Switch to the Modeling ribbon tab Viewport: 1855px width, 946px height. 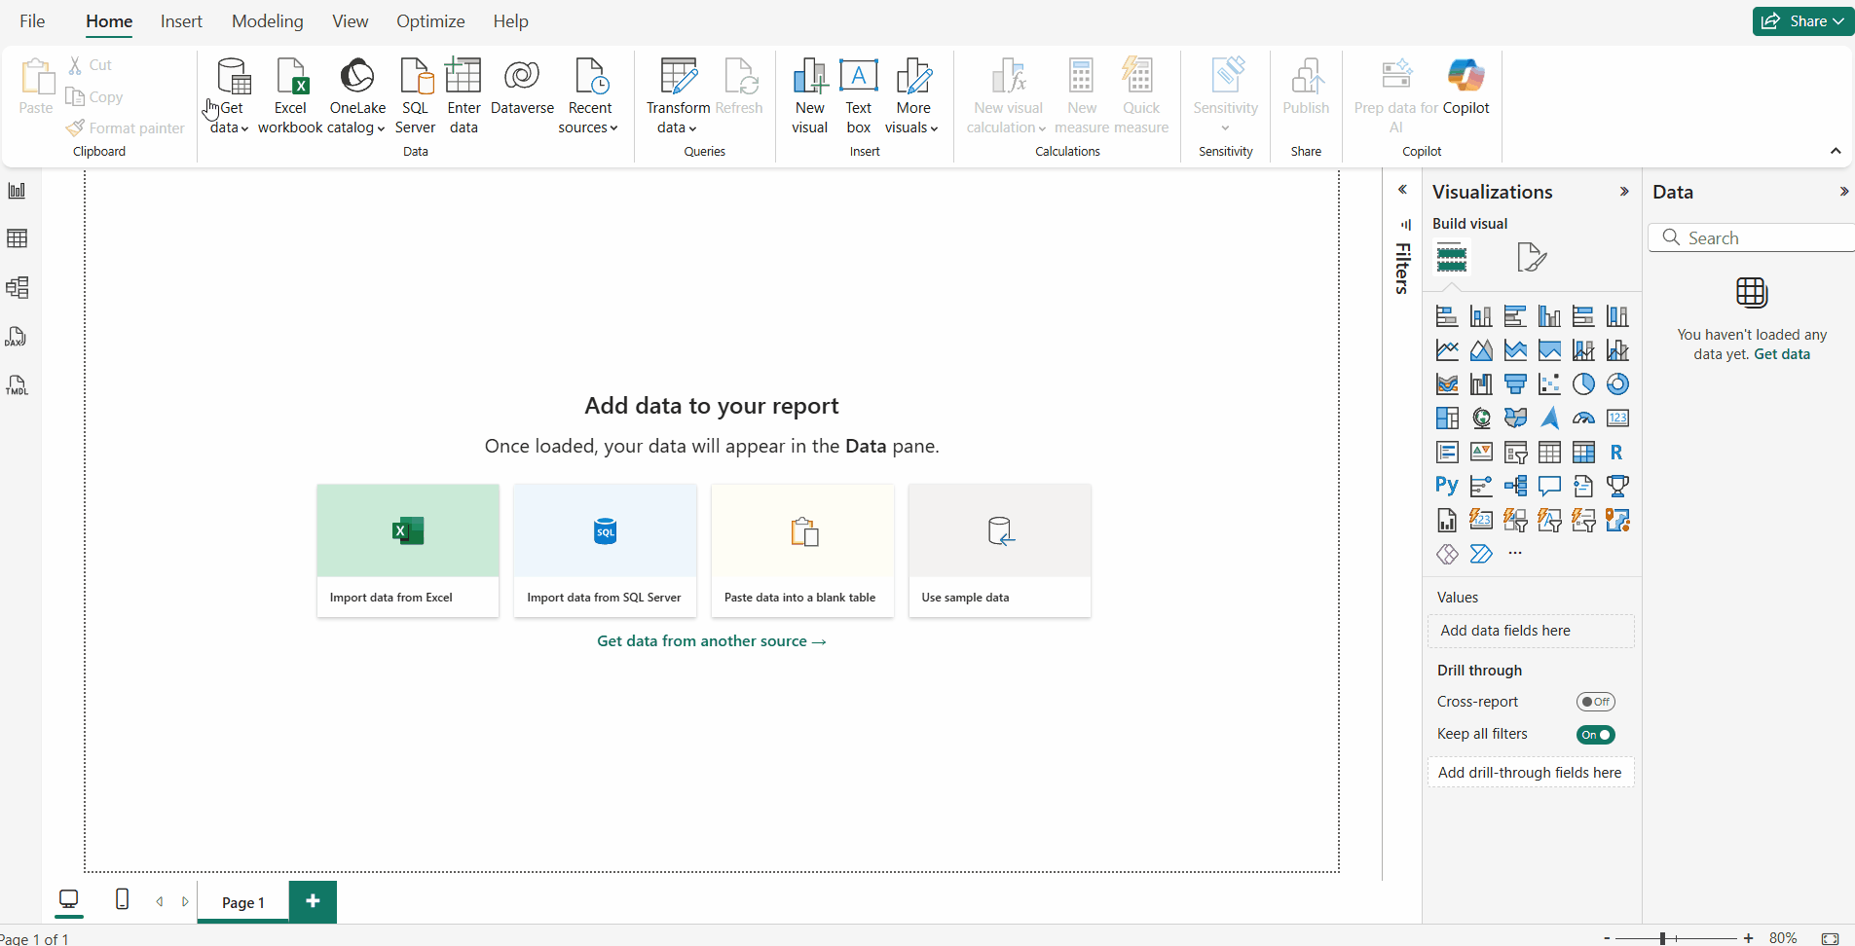point(268,20)
